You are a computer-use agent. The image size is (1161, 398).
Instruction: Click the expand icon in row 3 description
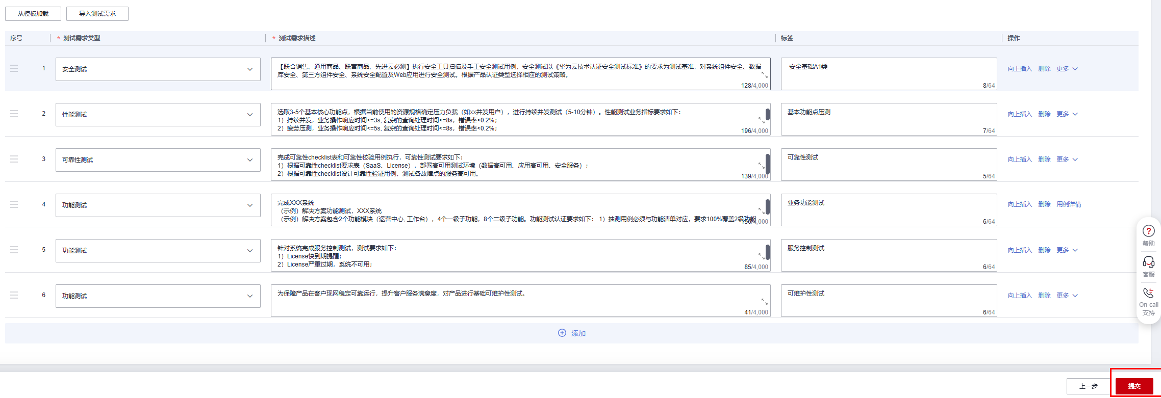click(761, 166)
